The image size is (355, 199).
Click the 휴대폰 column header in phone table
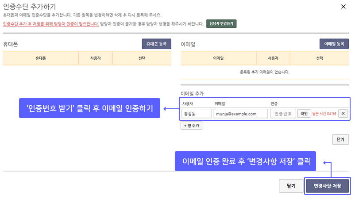pyautogui.click(x=41, y=58)
